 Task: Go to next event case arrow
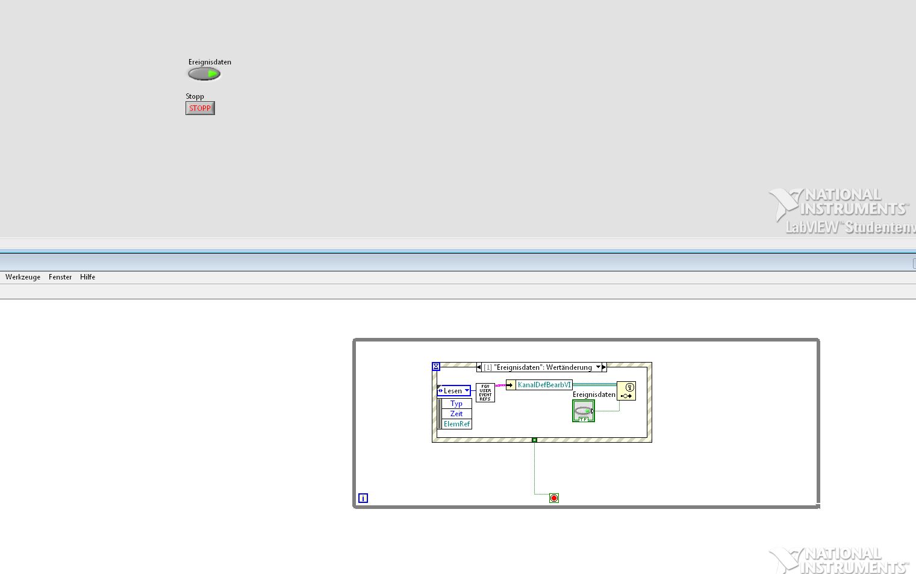(x=604, y=367)
